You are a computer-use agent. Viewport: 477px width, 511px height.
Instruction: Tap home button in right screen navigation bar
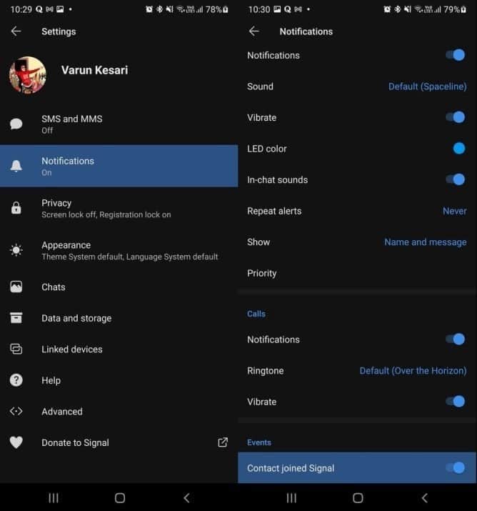pos(358,497)
